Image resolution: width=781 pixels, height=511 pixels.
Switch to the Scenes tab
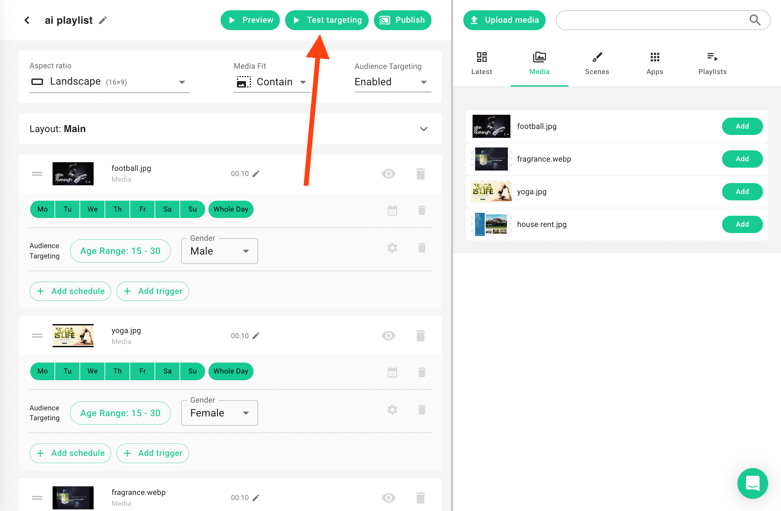click(597, 63)
